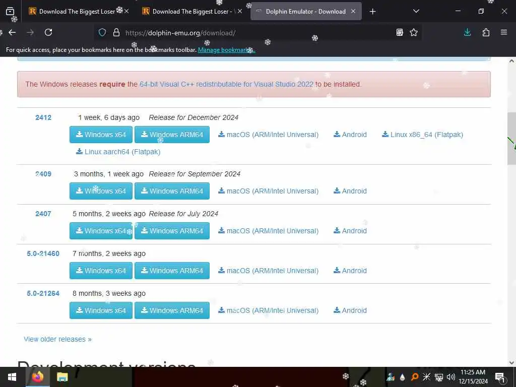Open the extensions puzzle icon

click(x=486, y=32)
